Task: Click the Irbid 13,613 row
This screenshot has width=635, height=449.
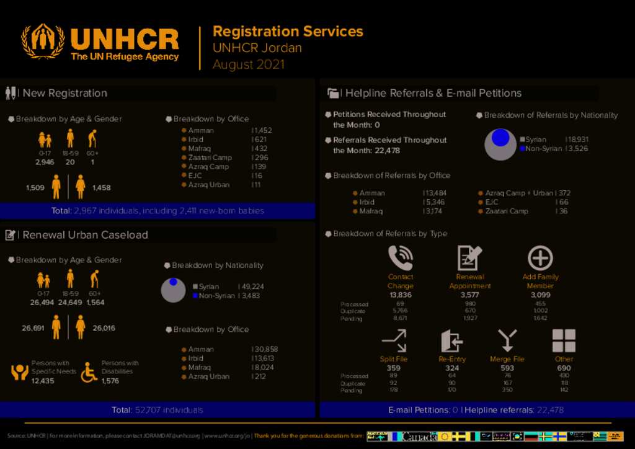Action: pos(228,358)
